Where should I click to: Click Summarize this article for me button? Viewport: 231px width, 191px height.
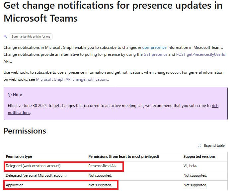pos(31,37)
